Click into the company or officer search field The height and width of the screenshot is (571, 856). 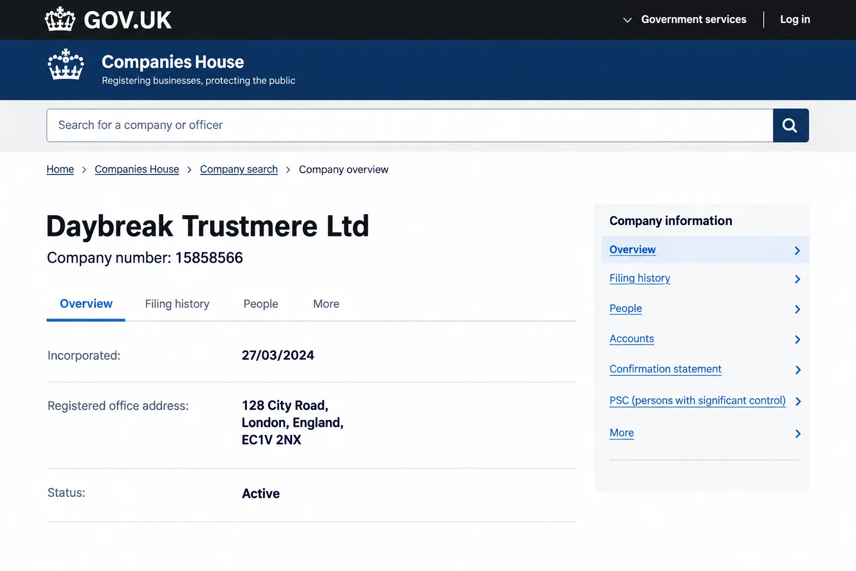(x=410, y=125)
